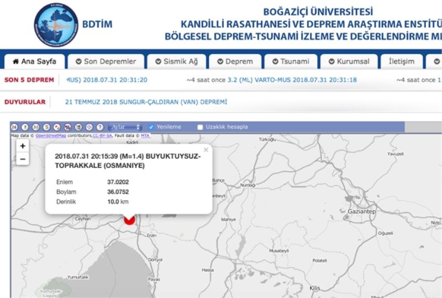Click the Hassa label on the map
This screenshot has width=442, height=298.
pos(208,270)
